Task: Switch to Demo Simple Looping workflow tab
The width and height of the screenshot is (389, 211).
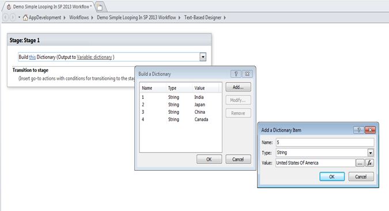Action: (x=52, y=7)
